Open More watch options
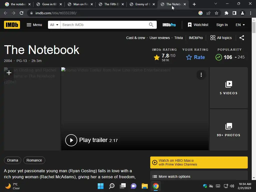The width and height of the screenshot is (256, 192). [199, 176]
